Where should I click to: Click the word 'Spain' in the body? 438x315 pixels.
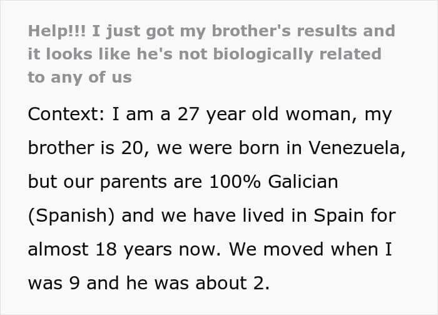(339, 215)
